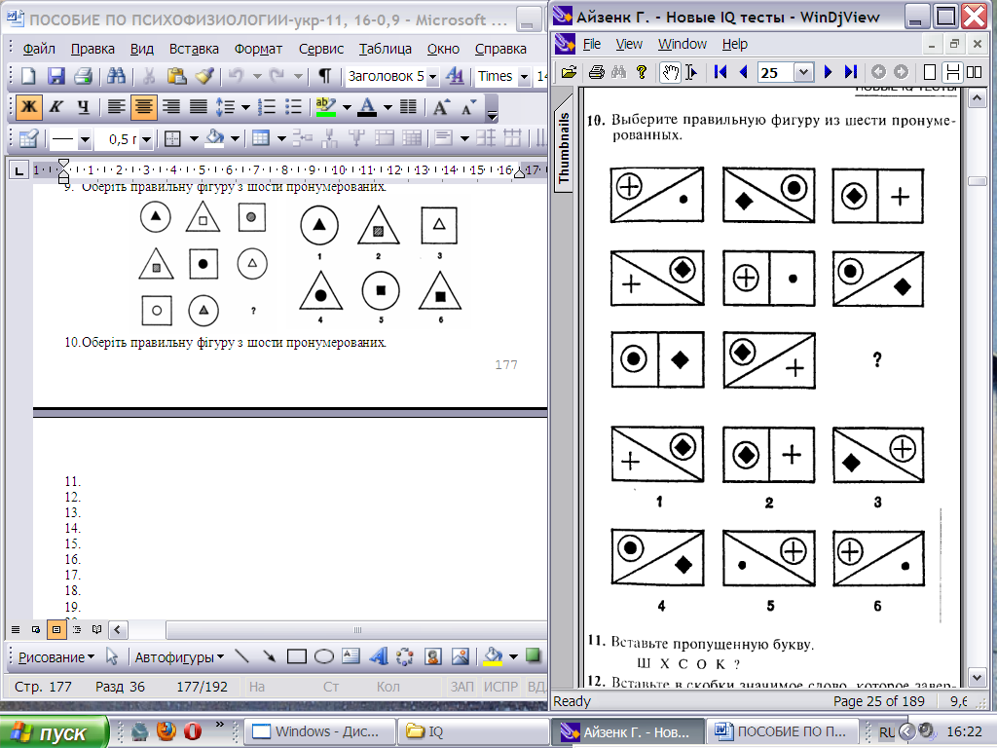
Task: Open the Thumbnails side tab
Action: [x=564, y=148]
